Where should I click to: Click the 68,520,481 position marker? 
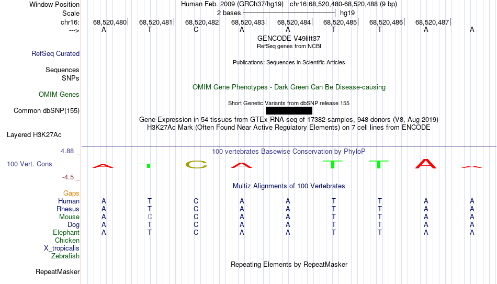155,22
